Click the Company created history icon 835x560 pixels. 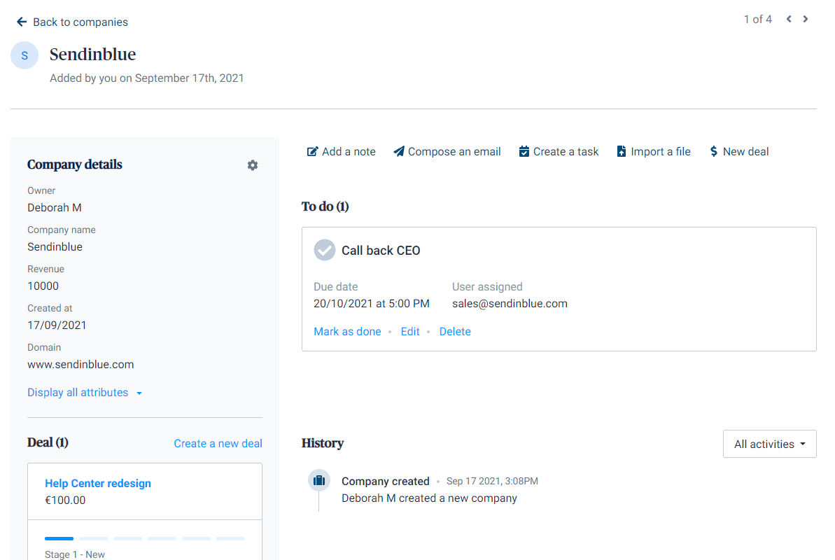click(318, 480)
